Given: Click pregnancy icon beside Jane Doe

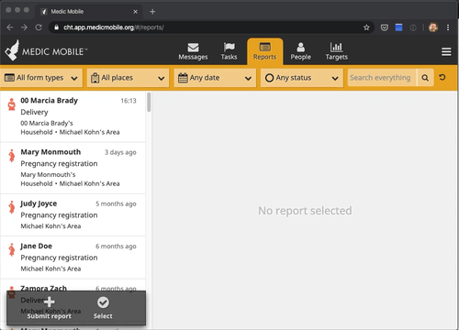Looking at the screenshot, I should (12, 249).
